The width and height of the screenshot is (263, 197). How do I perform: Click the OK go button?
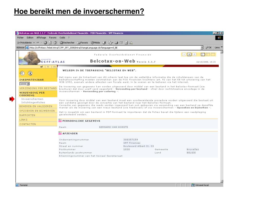click(x=209, y=47)
